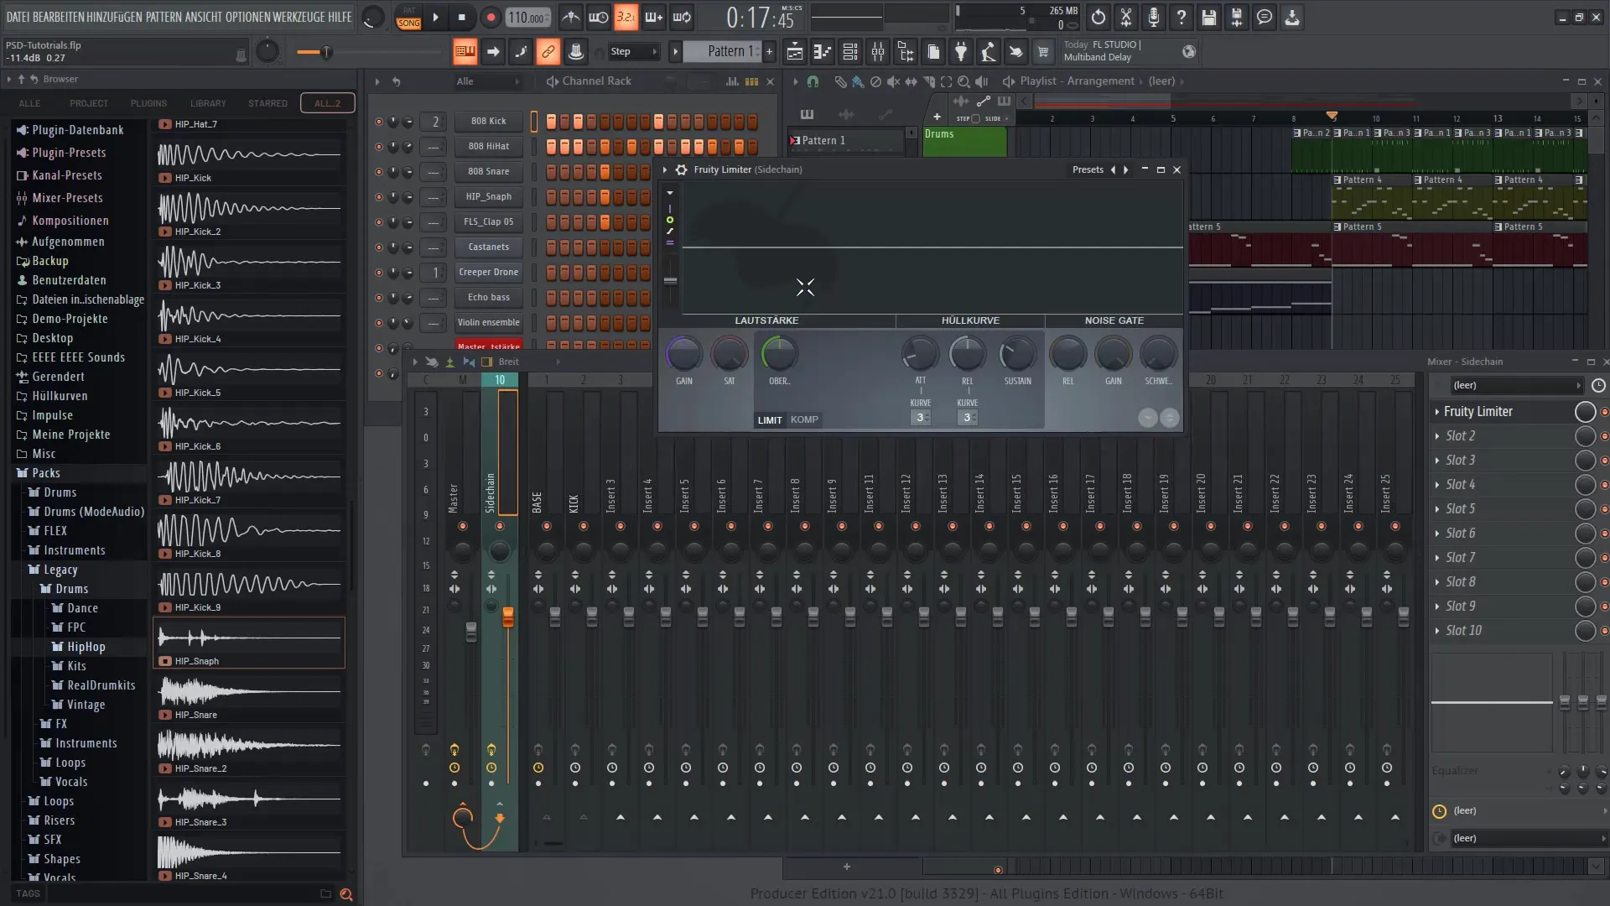Viewport: 1610px width, 906px height.
Task: Open Channel Rack Alle filter dropdown
Action: (x=488, y=81)
